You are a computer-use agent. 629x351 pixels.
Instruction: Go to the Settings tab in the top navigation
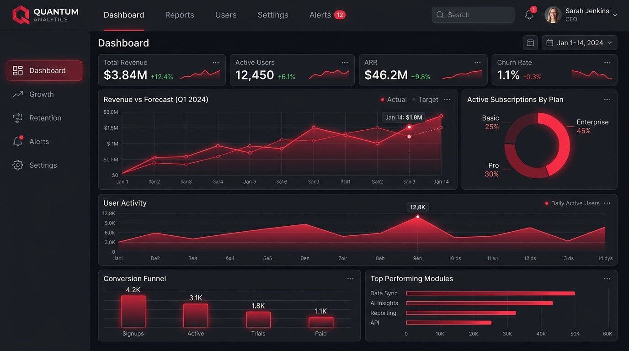tap(273, 15)
